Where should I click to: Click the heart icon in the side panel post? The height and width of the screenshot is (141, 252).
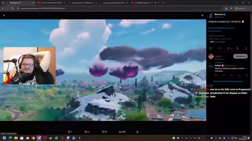228,49
